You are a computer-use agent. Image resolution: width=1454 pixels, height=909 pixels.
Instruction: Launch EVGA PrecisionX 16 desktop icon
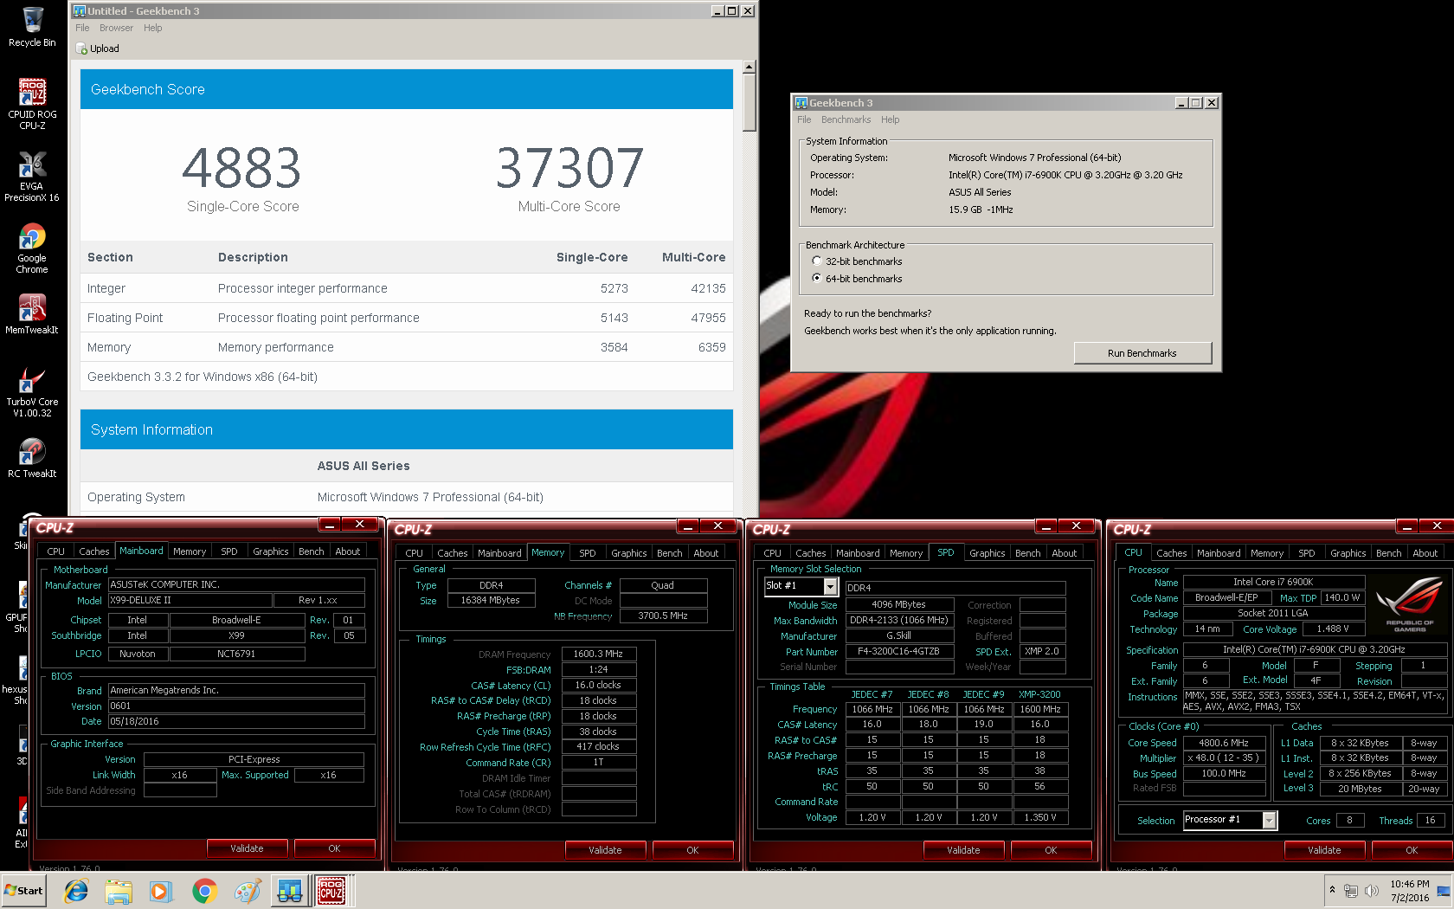(32, 176)
